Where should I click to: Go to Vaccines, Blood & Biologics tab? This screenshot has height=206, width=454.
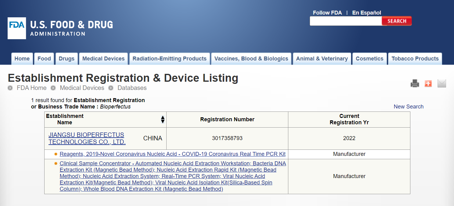[x=251, y=59]
